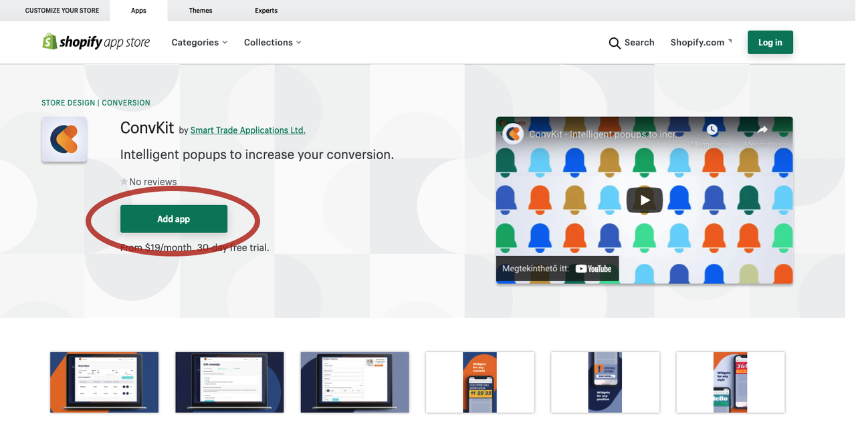This screenshot has height=433, width=856.
Task: Click the Shopify app store logo
Action: pyautogui.click(x=96, y=42)
